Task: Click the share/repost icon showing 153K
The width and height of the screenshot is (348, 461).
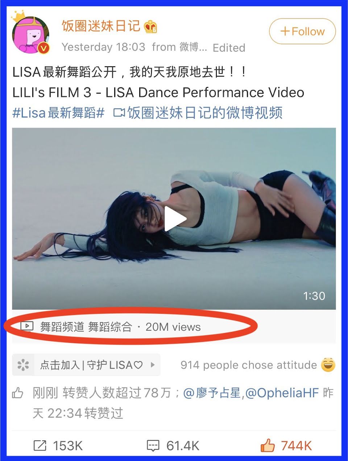Action: click(x=40, y=445)
